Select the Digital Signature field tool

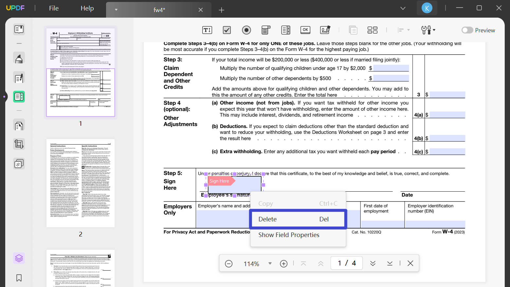[x=325, y=30]
